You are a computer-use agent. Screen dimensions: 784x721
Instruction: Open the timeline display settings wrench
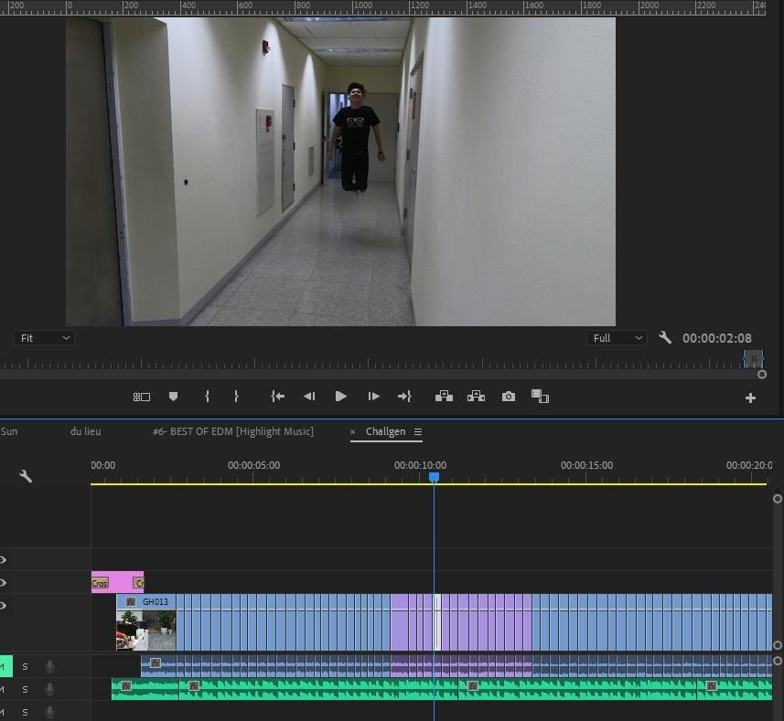[x=26, y=476]
